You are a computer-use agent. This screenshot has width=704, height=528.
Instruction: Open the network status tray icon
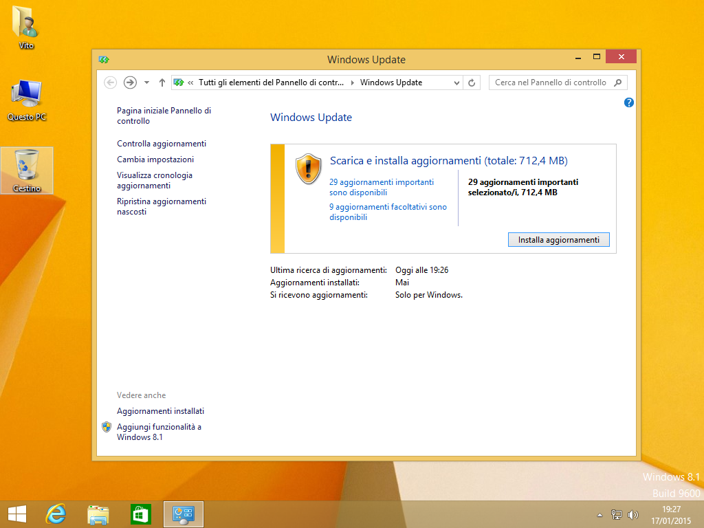(x=617, y=514)
